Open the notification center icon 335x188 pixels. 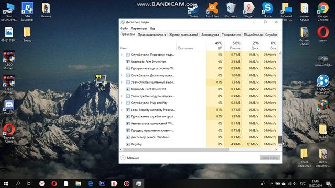329,183
